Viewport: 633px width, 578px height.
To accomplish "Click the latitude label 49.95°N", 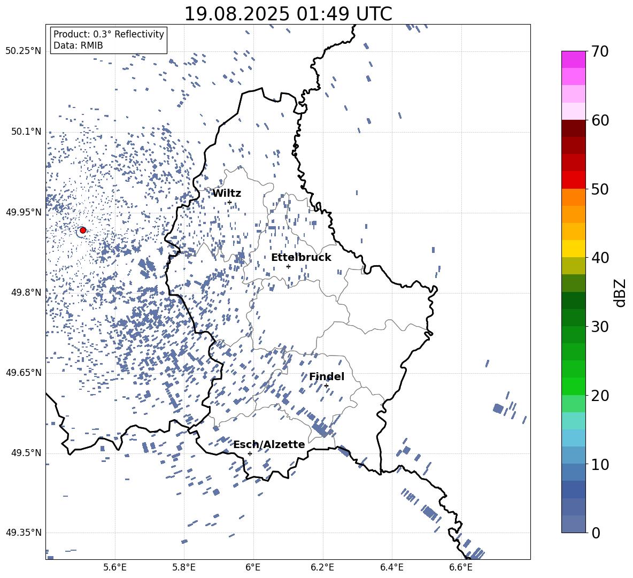I will coord(24,212).
